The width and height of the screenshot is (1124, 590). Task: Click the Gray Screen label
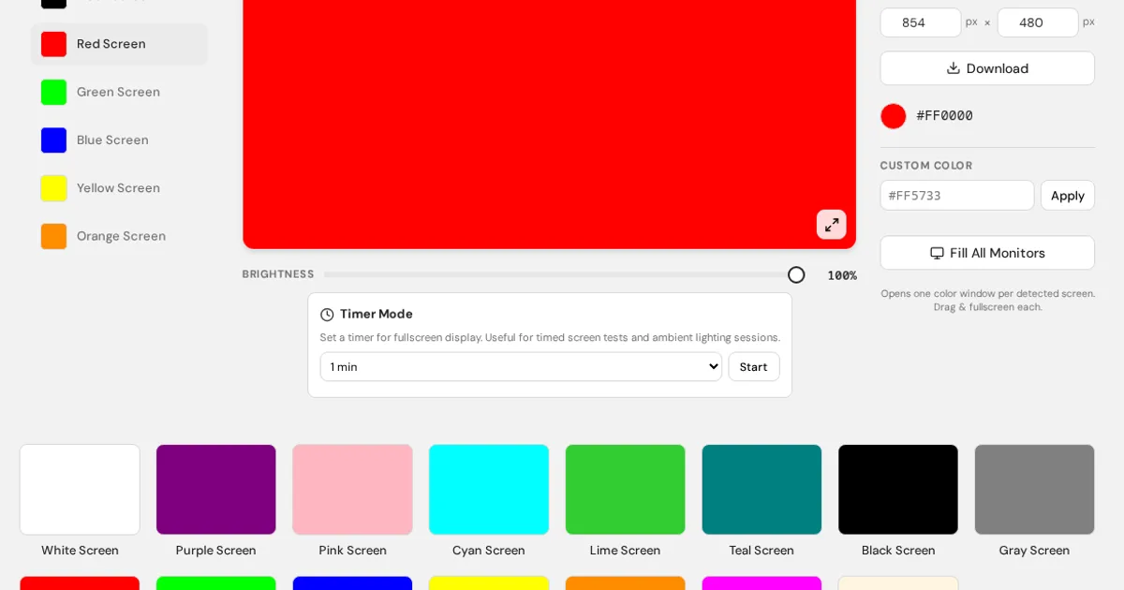tap(1035, 551)
